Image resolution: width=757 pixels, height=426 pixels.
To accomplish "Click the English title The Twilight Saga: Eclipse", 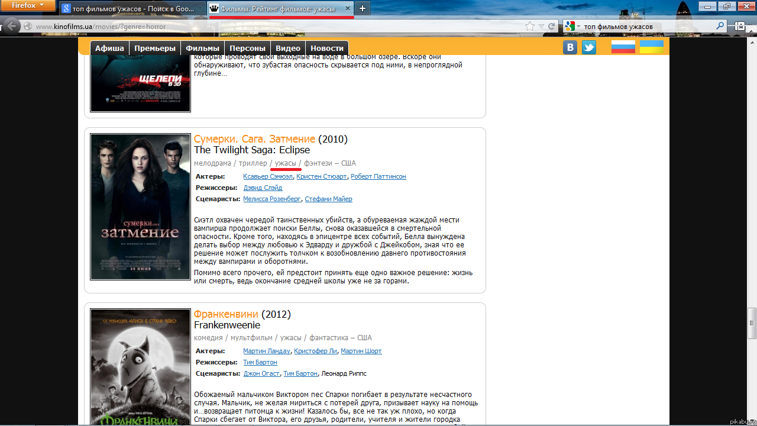I will pyautogui.click(x=252, y=150).
